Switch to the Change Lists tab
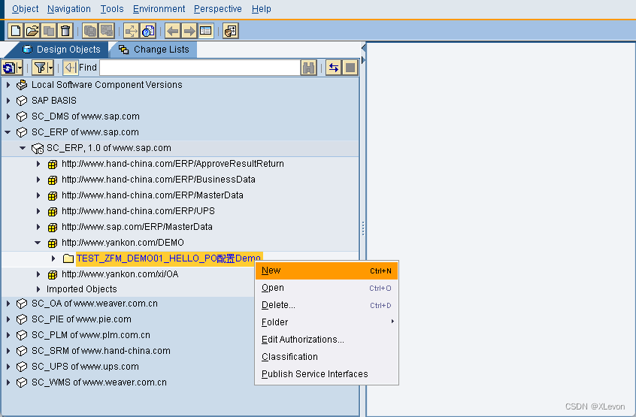 pyautogui.click(x=153, y=50)
